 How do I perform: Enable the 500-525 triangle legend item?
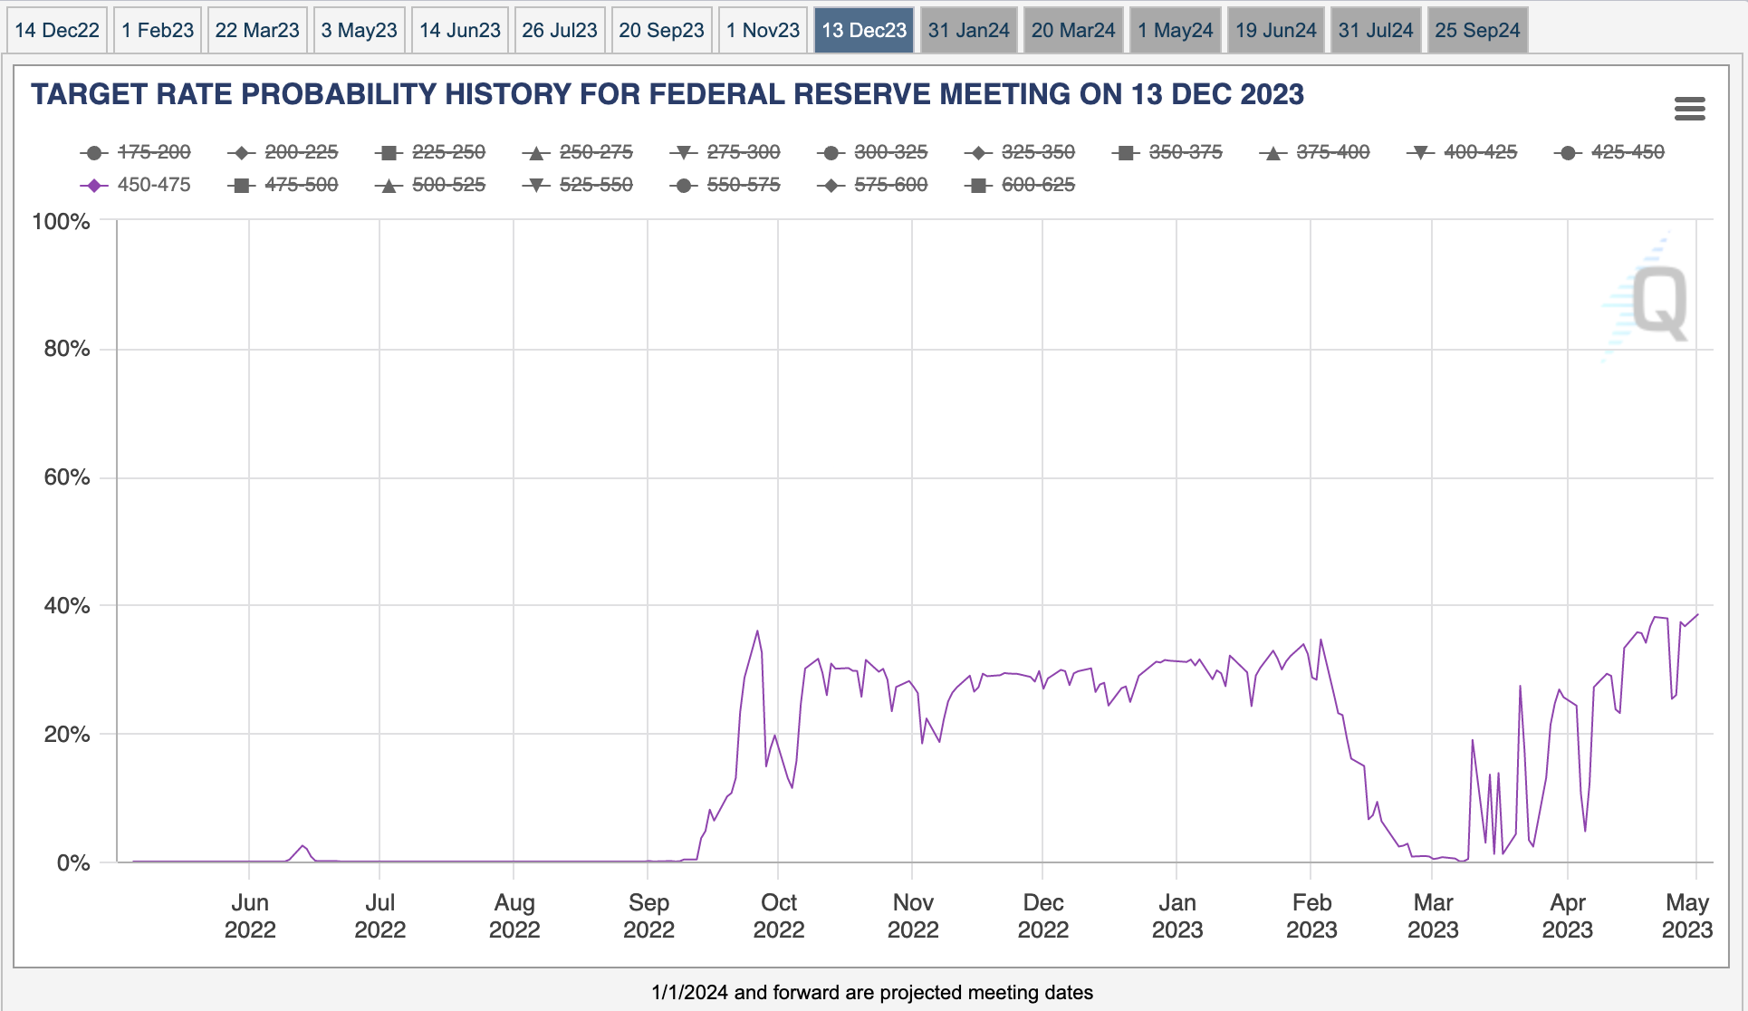pyautogui.click(x=447, y=185)
